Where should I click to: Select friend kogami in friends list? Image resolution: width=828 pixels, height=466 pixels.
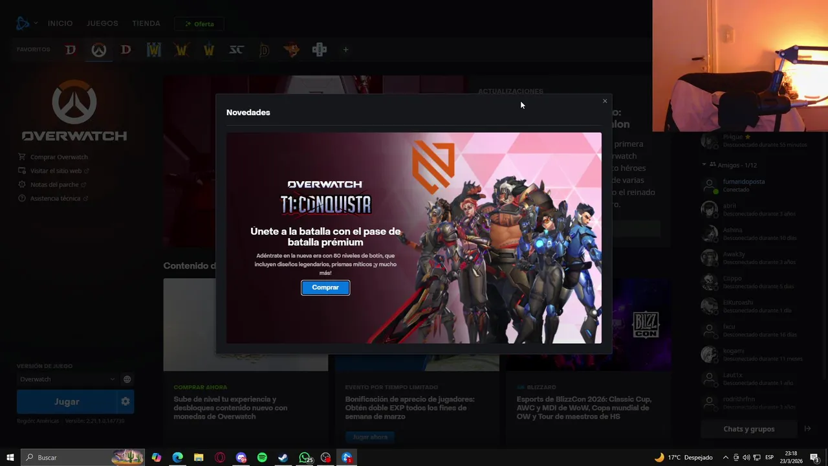750,355
